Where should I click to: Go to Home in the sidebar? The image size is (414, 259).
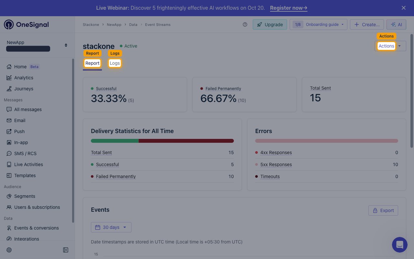coord(20,67)
